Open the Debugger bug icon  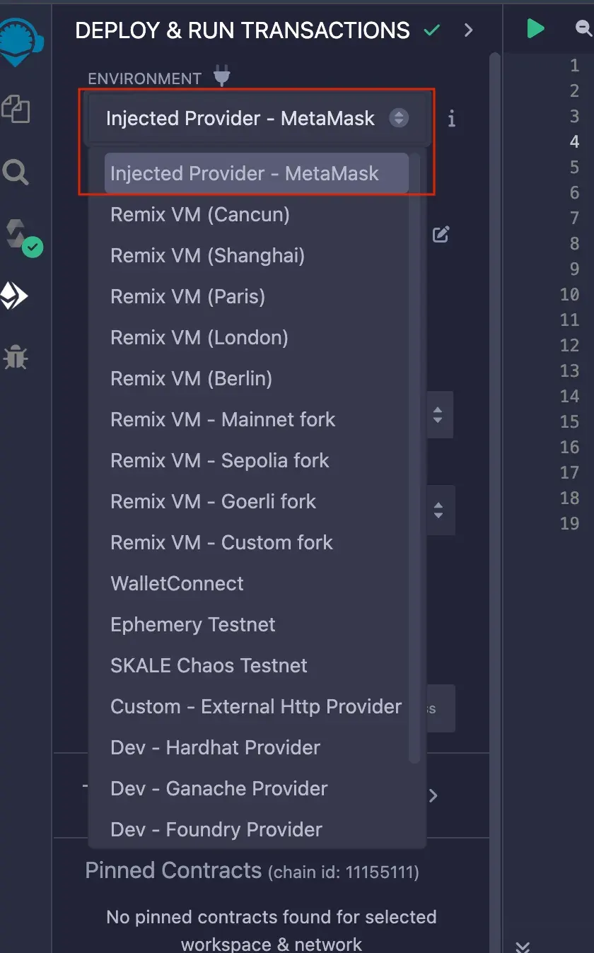coord(15,358)
